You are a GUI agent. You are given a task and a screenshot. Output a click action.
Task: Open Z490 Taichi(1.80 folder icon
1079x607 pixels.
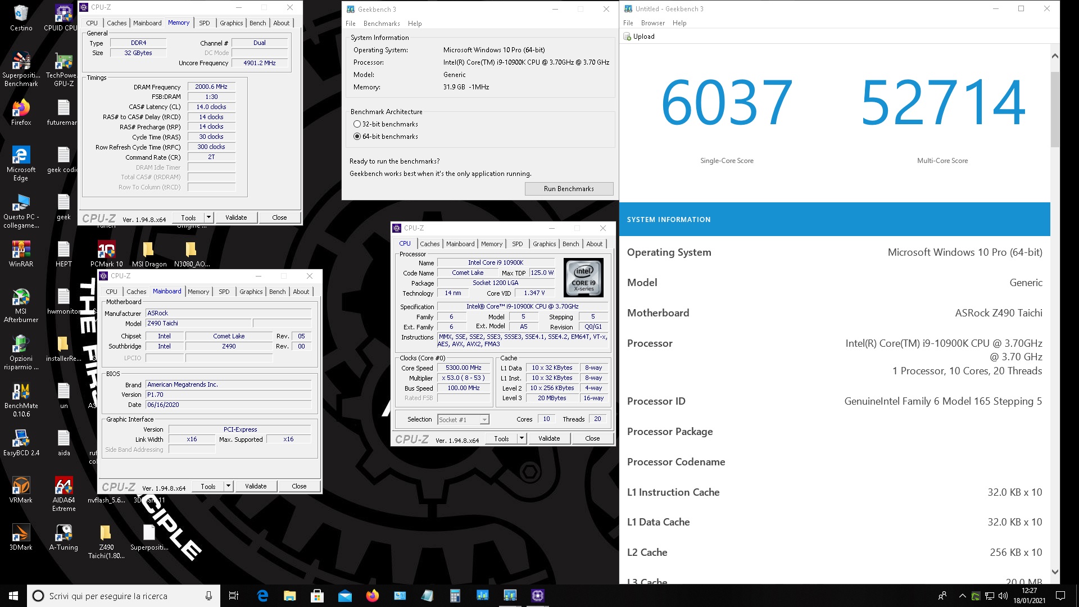tap(106, 541)
